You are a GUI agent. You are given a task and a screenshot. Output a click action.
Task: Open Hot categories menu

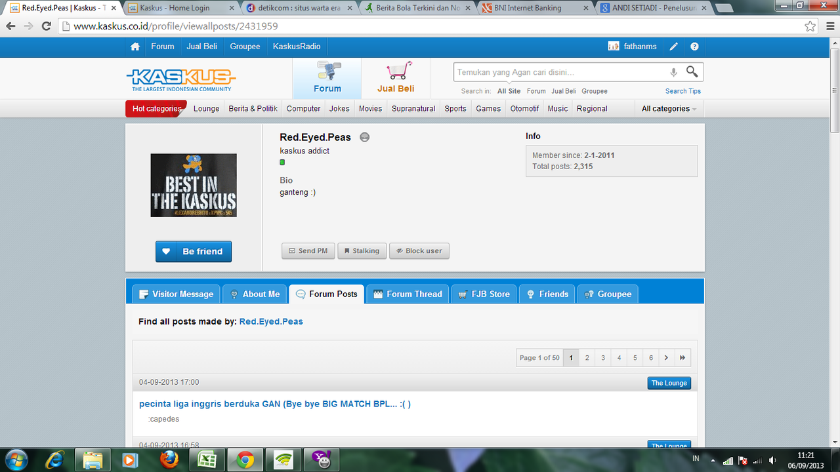pyautogui.click(x=156, y=109)
